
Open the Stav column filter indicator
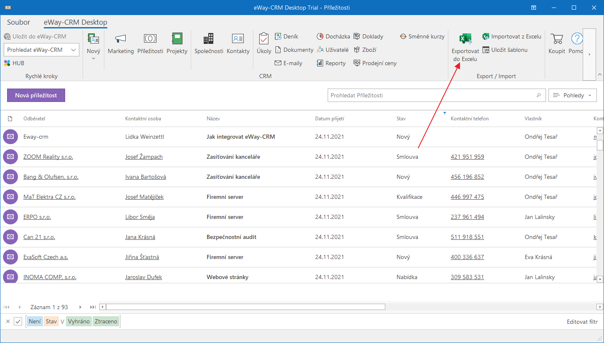click(445, 113)
